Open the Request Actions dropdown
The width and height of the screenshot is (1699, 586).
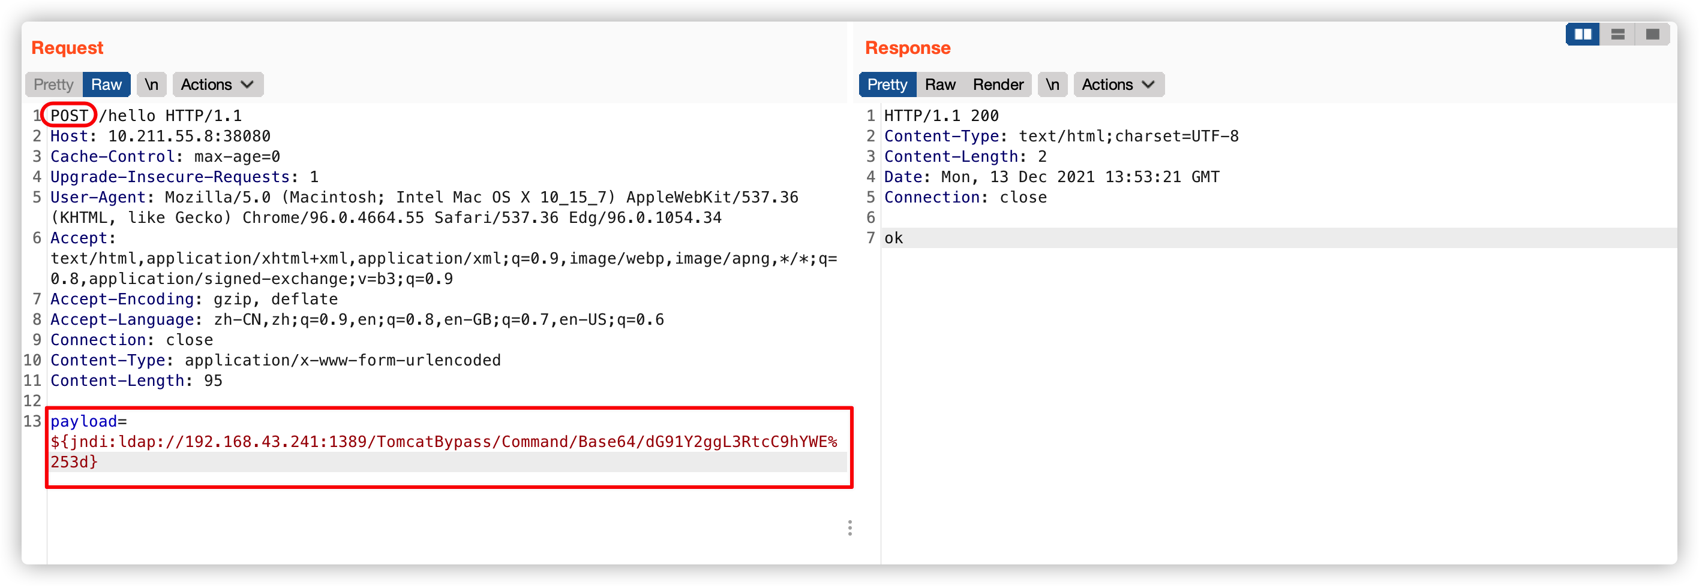[217, 84]
